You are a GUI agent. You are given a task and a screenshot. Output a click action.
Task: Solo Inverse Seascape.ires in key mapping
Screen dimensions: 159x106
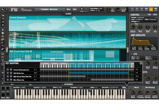click(8, 69)
